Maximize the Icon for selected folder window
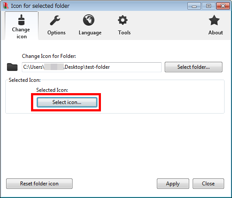232x198 pixels. pyautogui.click(x=208, y=6)
